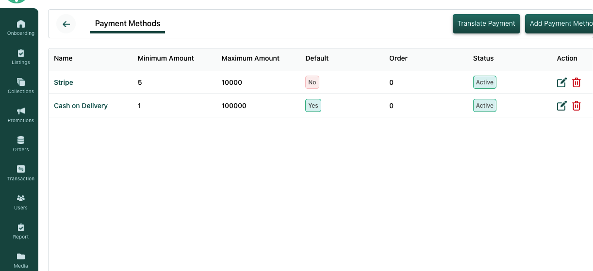
Task: Open the Users sidebar icon
Action: click(x=20, y=199)
